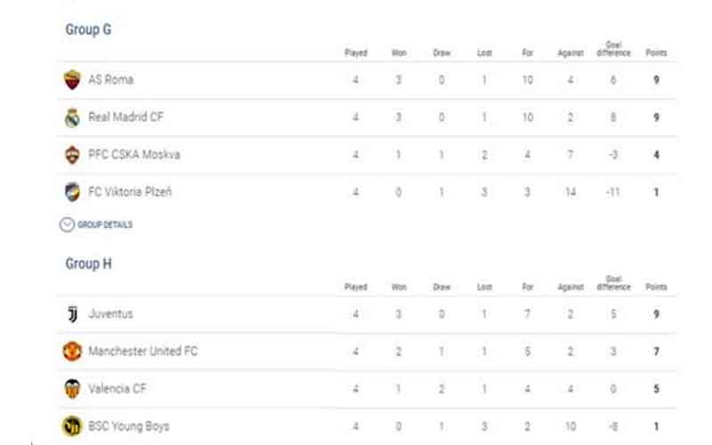Open the PFC CSKA Moskva team link

(x=133, y=155)
